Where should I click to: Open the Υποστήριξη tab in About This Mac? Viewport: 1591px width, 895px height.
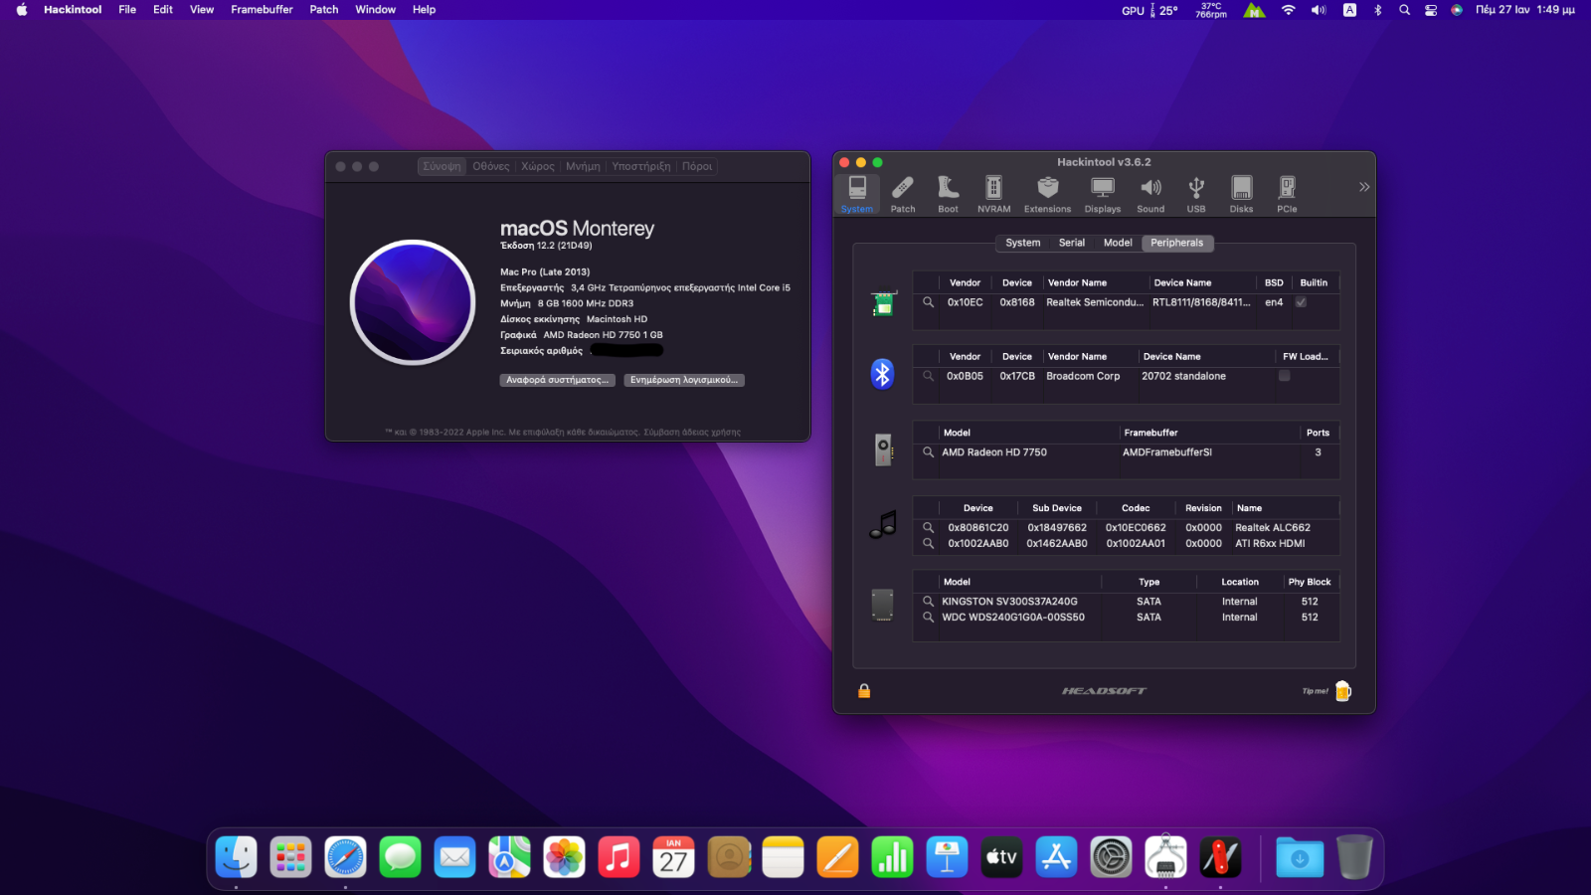641,167
